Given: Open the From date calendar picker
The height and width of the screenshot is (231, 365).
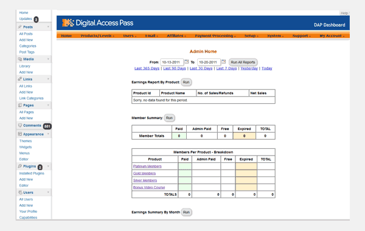Looking at the screenshot, I should [x=187, y=61].
